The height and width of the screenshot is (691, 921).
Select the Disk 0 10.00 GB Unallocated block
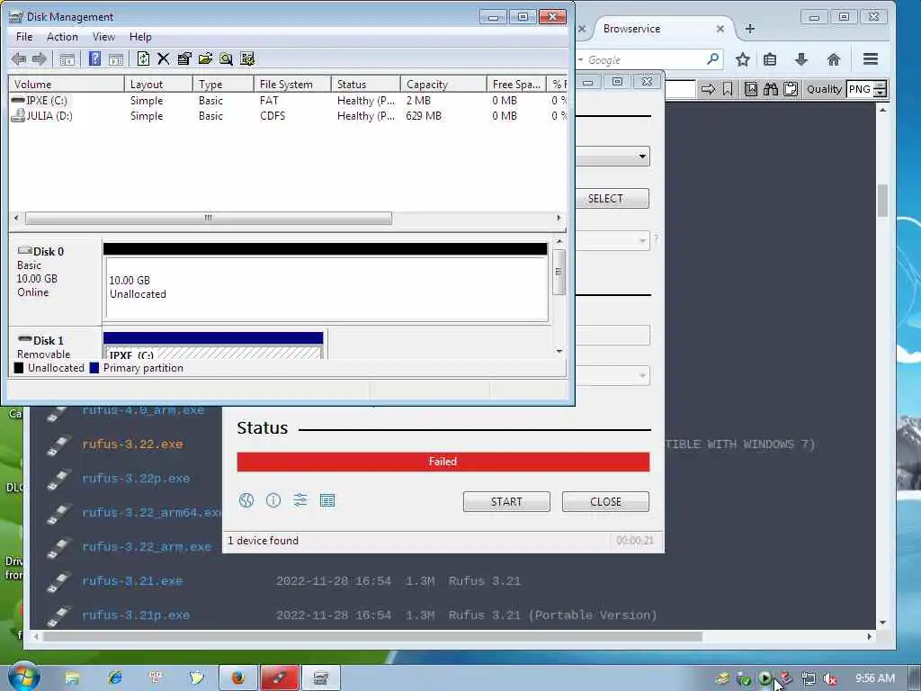pos(326,287)
